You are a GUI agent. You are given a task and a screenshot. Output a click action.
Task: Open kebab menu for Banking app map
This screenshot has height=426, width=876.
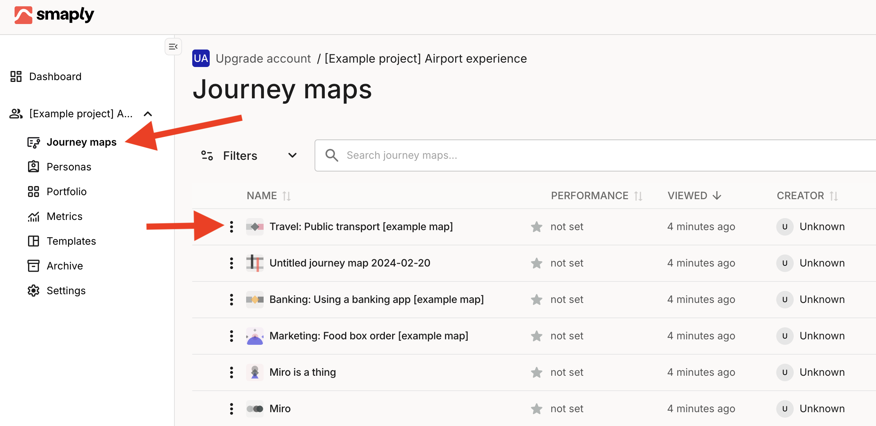(232, 300)
